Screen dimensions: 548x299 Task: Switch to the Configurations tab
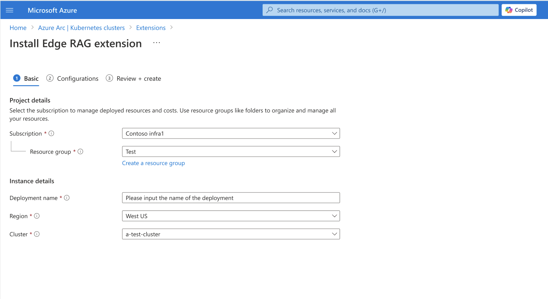click(78, 78)
